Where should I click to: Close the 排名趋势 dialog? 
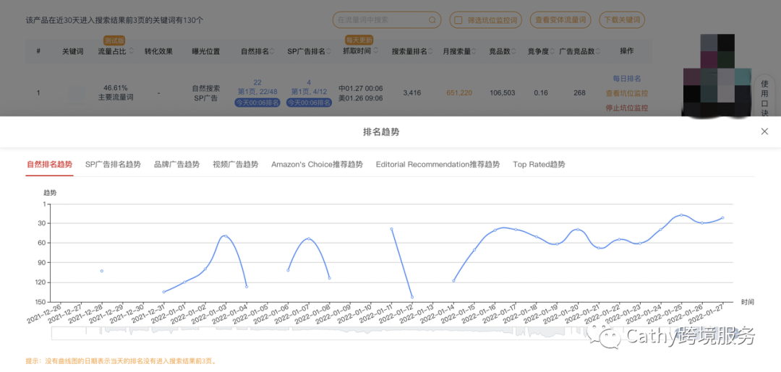point(764,131)
